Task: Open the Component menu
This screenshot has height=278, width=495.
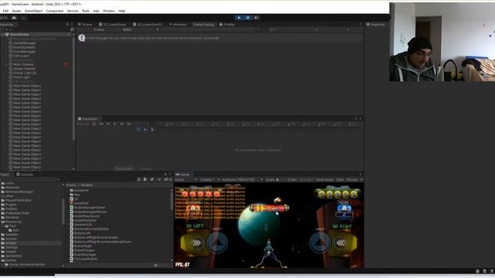Action: point(55,11)
